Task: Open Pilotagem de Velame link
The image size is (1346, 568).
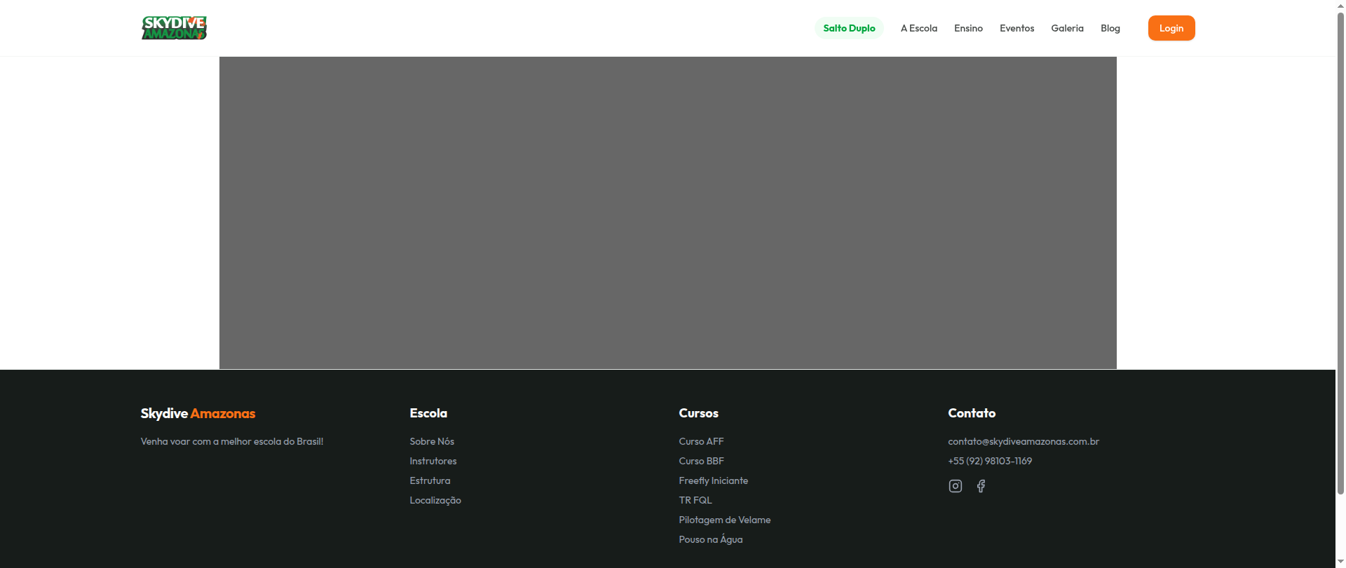Action: [724, 520]
